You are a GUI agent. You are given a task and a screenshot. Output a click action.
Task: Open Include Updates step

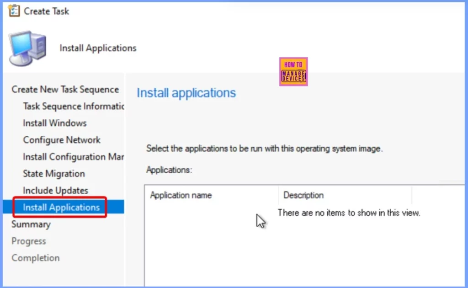pyautogui.click(x=55, y=191)
